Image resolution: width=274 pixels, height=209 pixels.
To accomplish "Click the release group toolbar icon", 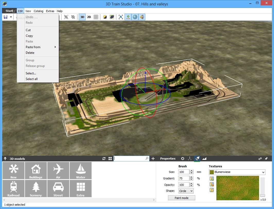I will [73, 17].
